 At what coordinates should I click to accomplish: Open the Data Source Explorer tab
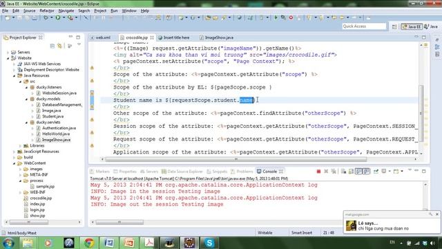[182, 172]
